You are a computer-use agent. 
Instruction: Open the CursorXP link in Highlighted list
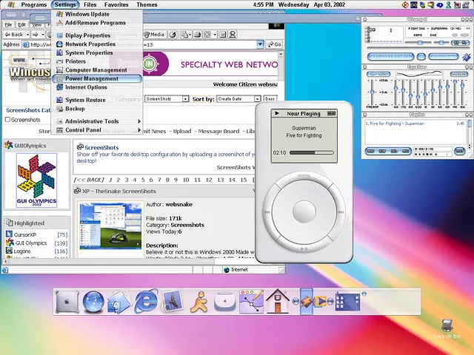(24, 234)
